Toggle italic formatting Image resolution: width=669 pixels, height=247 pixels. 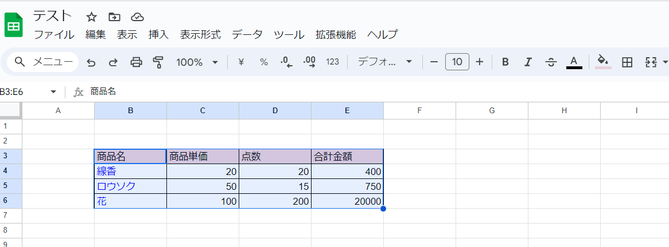point(528,62)
